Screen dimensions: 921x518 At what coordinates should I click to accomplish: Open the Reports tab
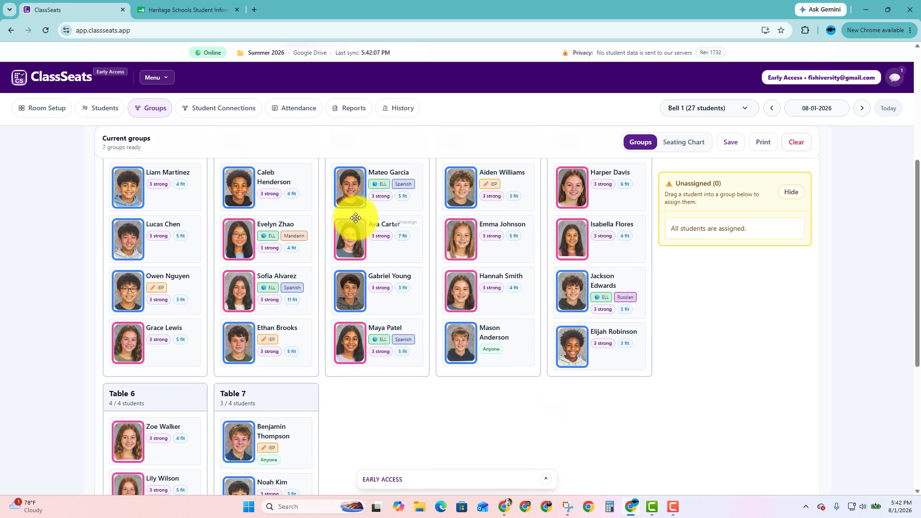pos(349,108)
